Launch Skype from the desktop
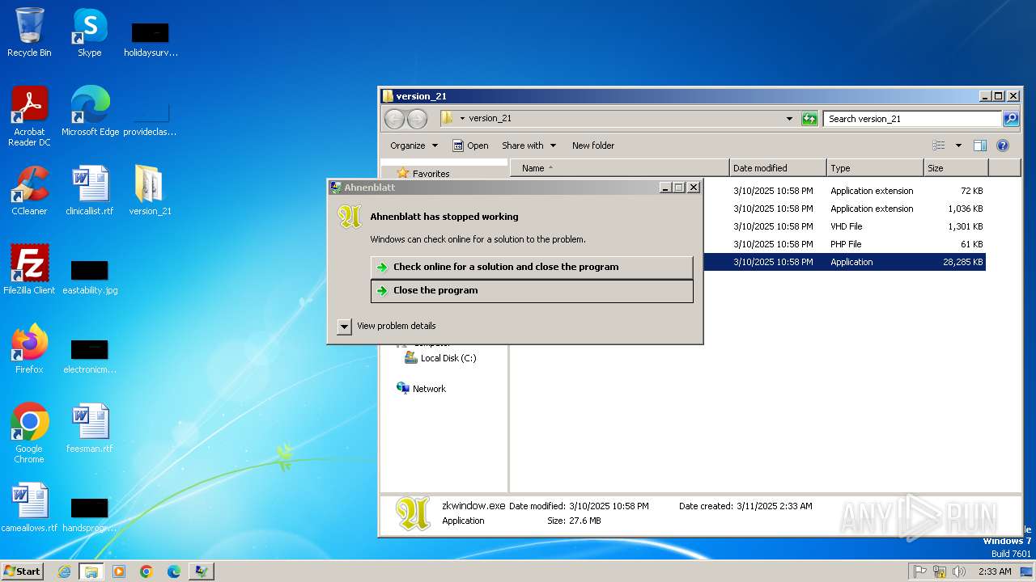 [89, 32]
